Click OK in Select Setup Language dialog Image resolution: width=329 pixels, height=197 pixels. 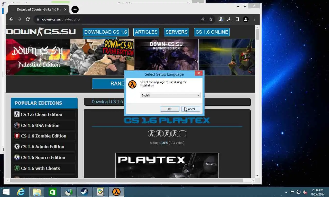click(170, 109)
